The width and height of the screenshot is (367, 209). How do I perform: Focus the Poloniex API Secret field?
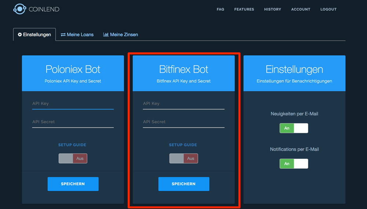click(x=73, y=122)
